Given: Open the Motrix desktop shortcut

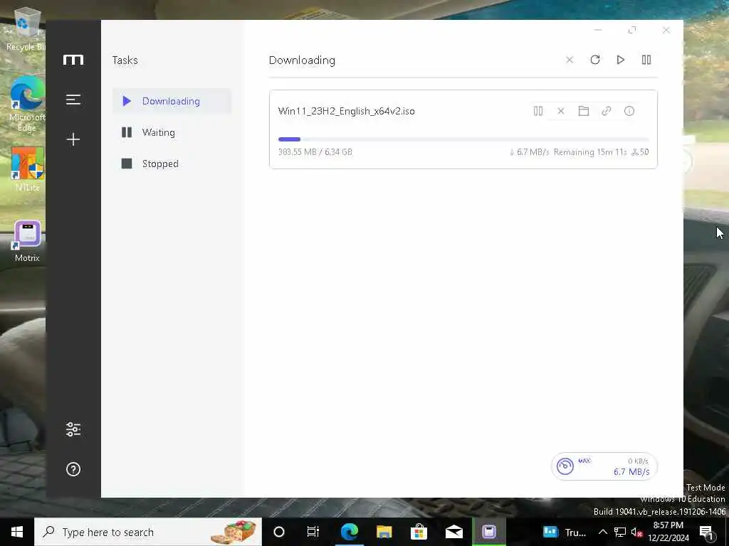Looking at the screenshot, I should (27, 242).
